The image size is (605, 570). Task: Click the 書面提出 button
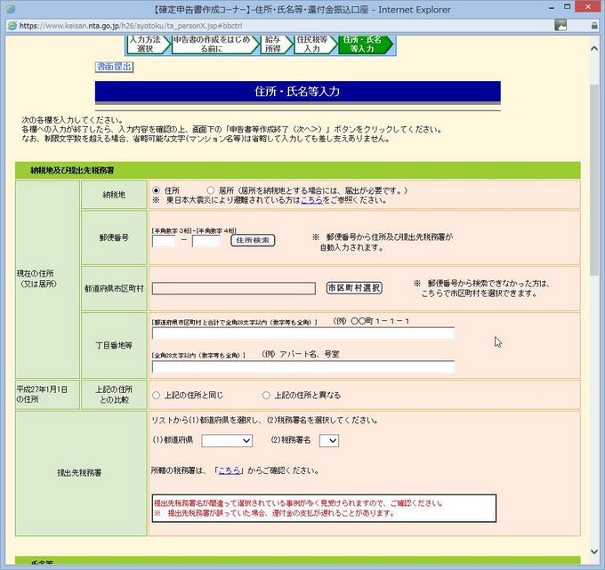point(114,67)
